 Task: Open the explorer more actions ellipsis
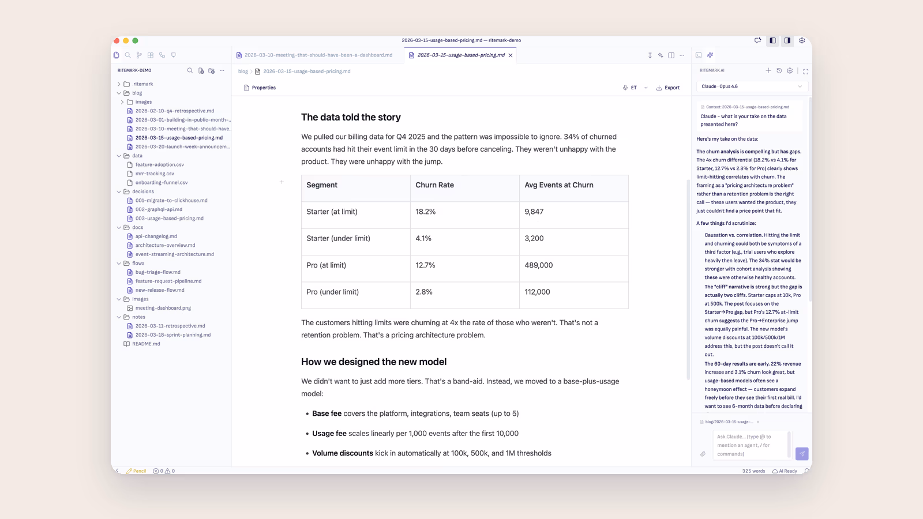coord(222,70)
